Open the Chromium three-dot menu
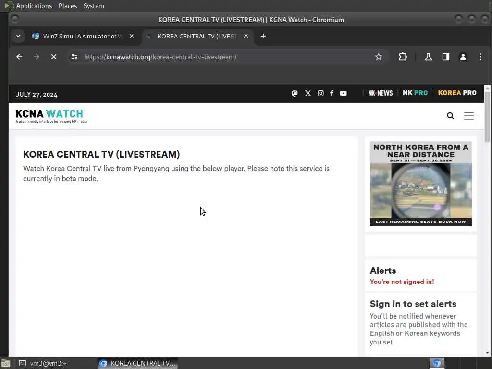The width and height of the screenshot is (492, 369). click(480, 57)
